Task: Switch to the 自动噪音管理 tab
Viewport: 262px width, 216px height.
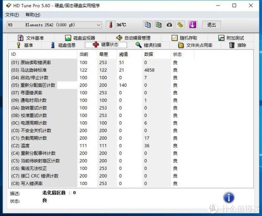Action: (133, 38)
